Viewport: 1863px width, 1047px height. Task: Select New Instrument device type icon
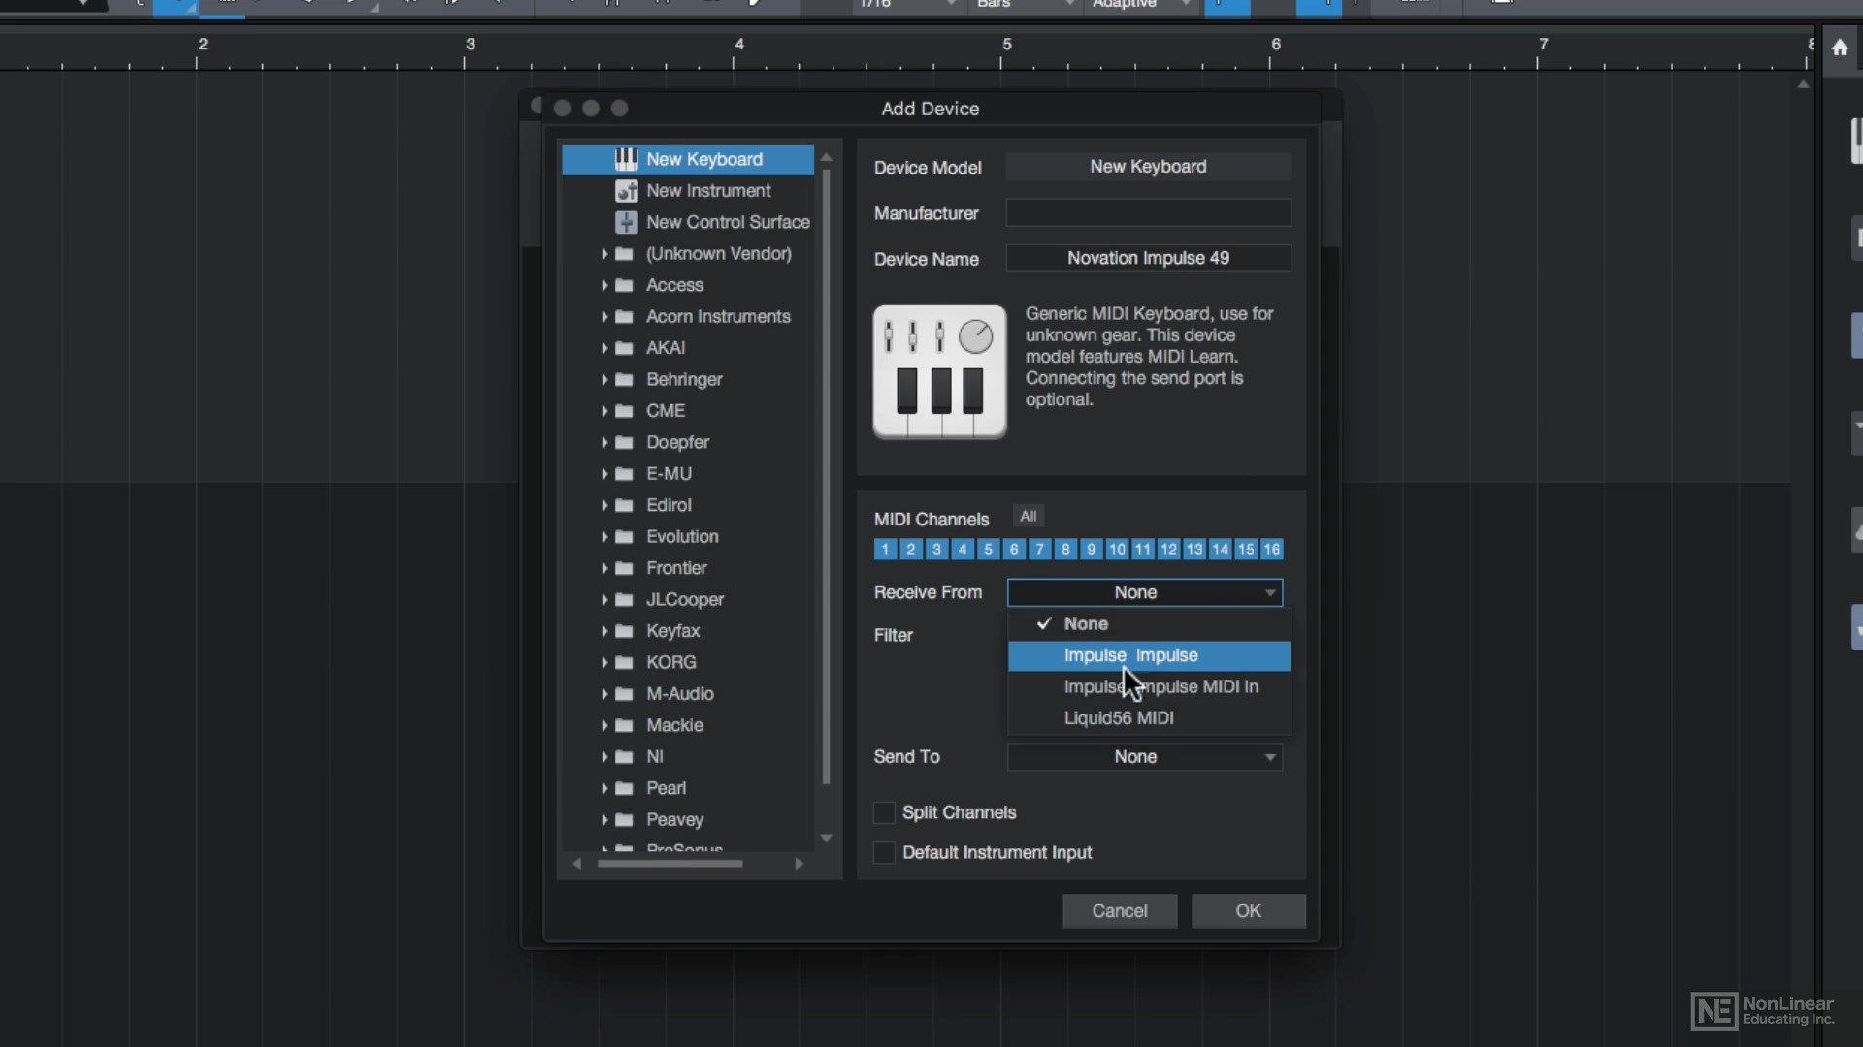click(626, 189)
